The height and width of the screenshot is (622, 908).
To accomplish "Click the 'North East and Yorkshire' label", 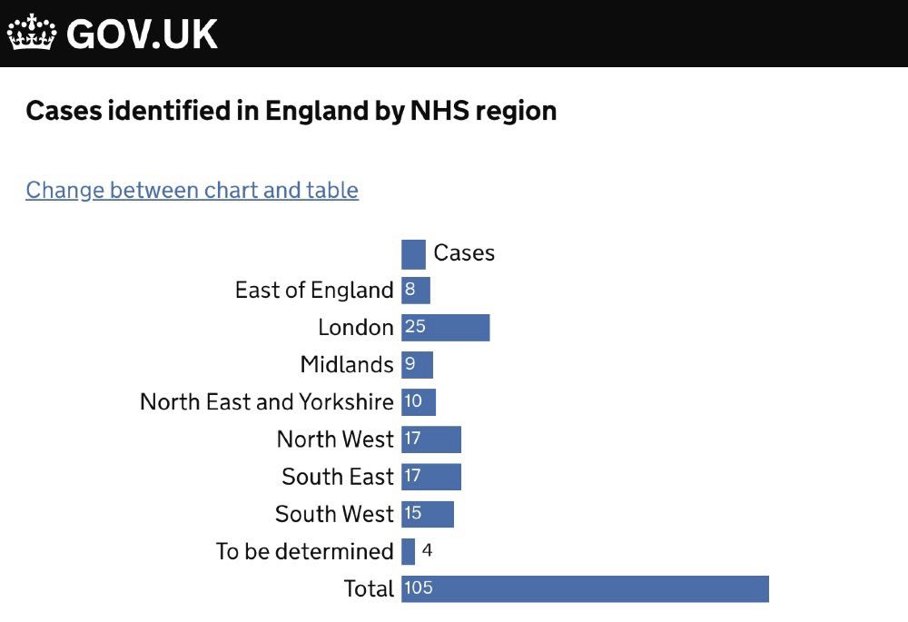I will click(x=267, y=402).
